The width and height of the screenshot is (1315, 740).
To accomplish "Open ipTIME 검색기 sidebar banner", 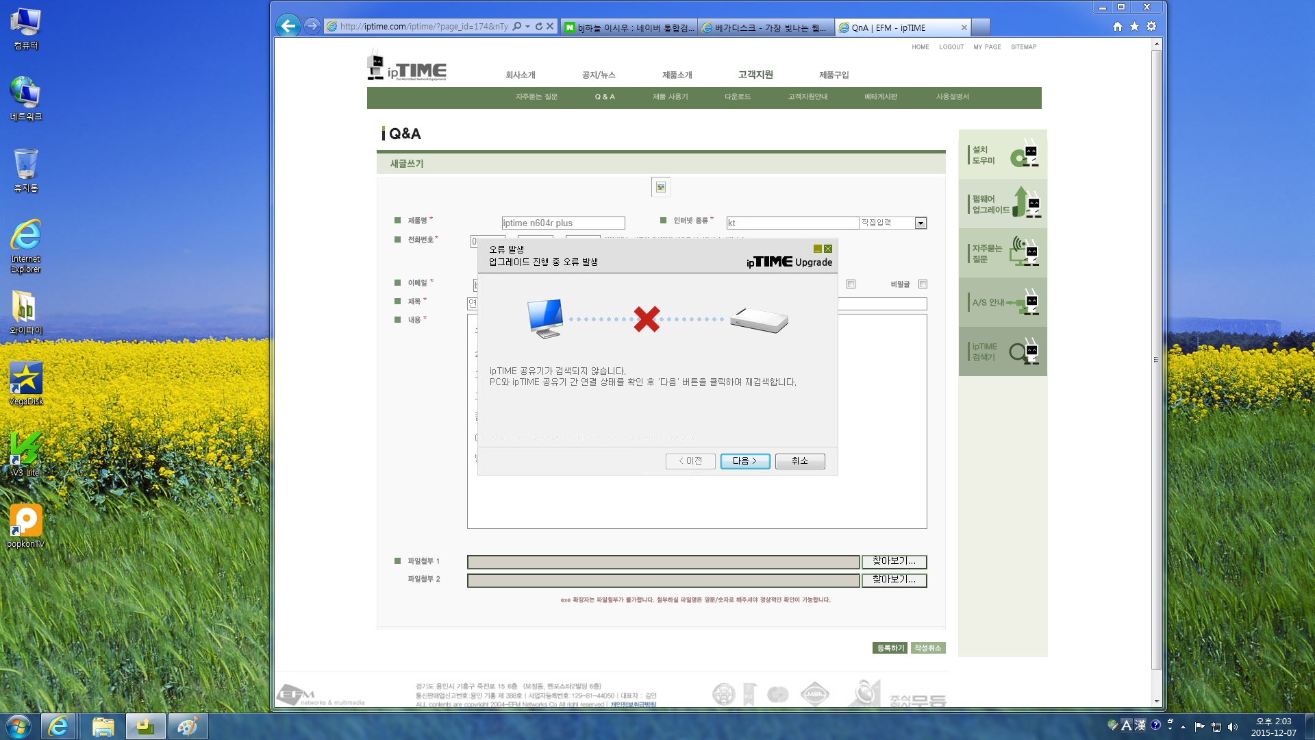I will coord(1003,351).
